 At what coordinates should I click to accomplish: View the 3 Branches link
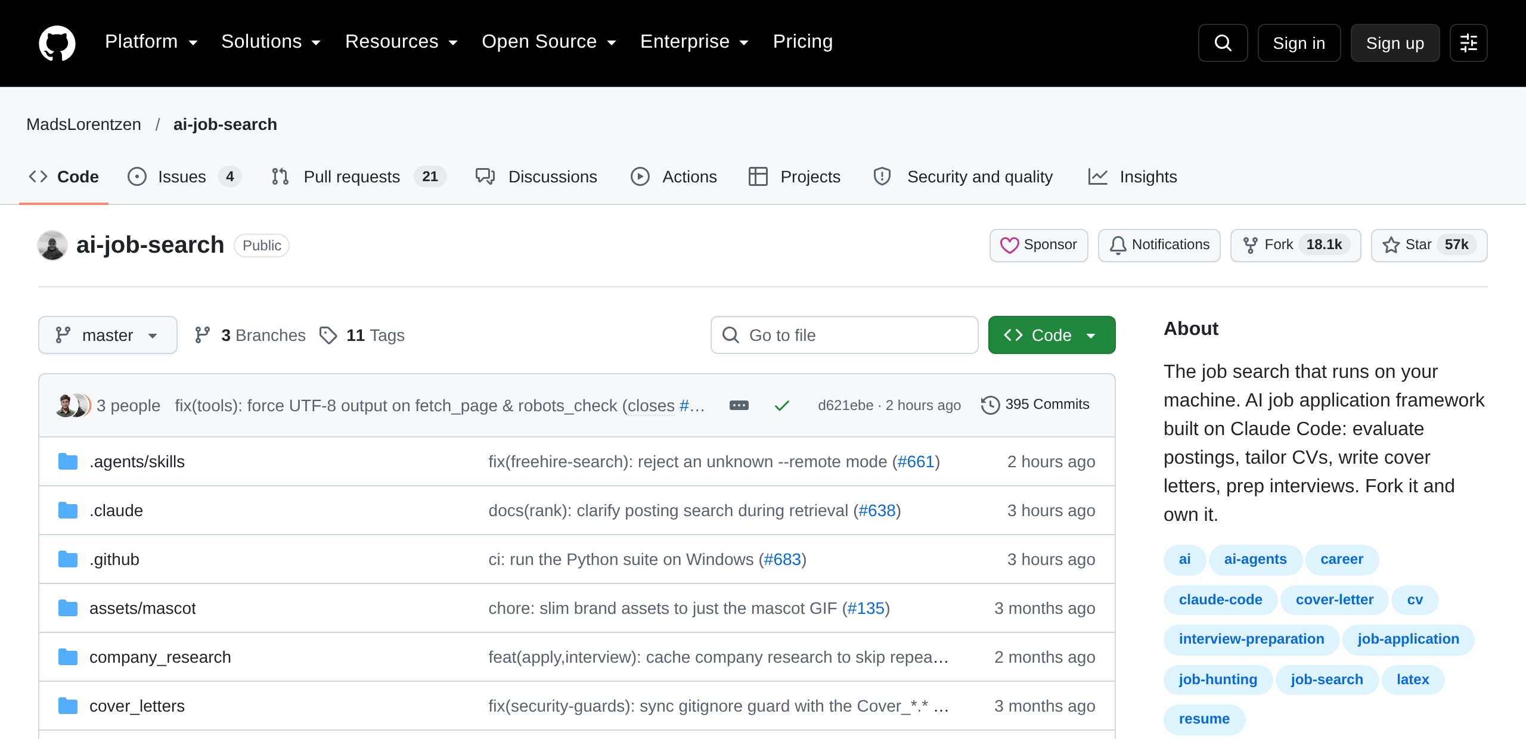tap(250, 335)
